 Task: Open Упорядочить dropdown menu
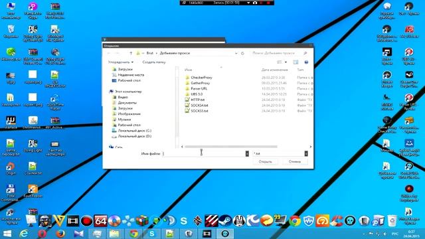click(121, 62)
